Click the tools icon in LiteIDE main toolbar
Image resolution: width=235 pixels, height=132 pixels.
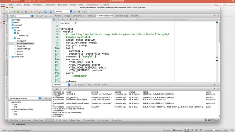point(40,11)
